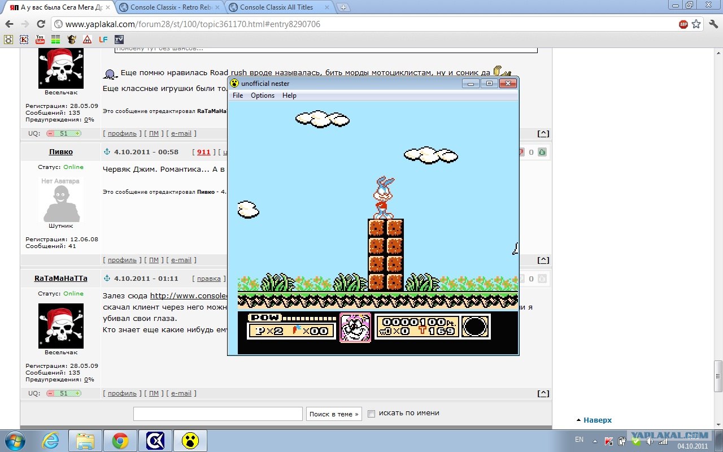723x452 pixels.
Task: Tick the искать по имени checkbox
Action: (x=371, y=414)
